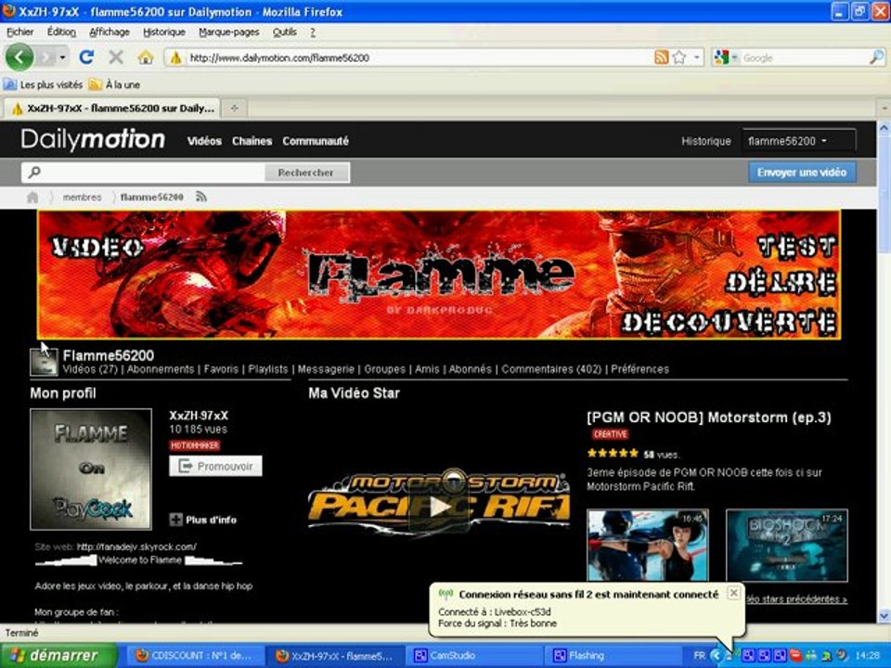This screenshot has width=891, height=668.
Task: Open Favoris profile link
Action: [x=221, y=369]
